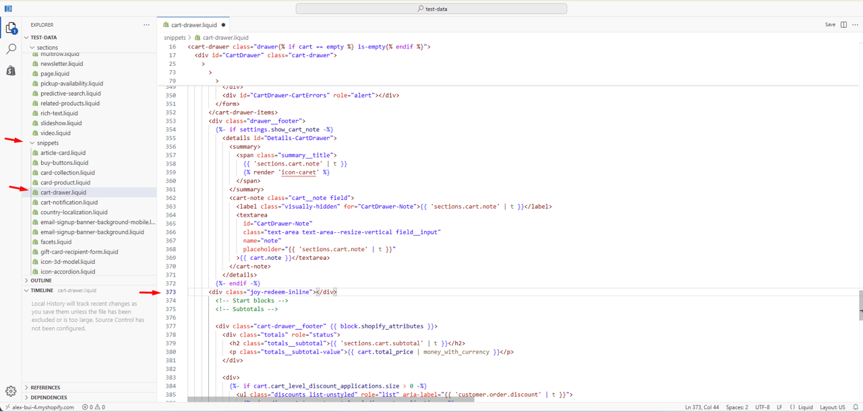Click the alex-bui-4.myshopify.com status item
This screenshot has width=863, height=412.
pos(38,407)
